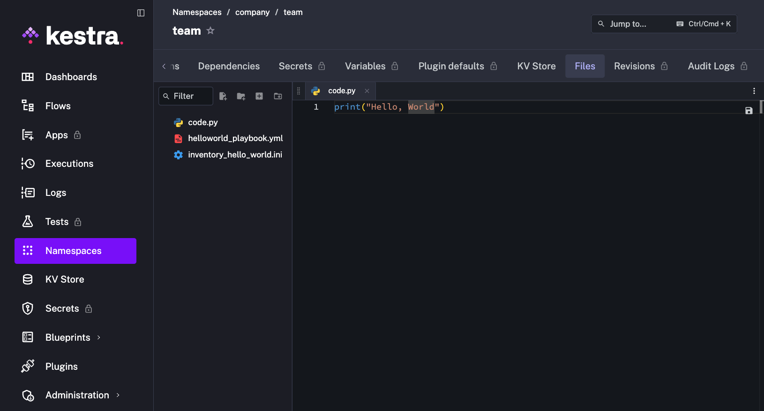Image resolution: width=764 pixels, height=411 pixels.
Task: Switch to the Revisions tab
Action: coord(641,66)
